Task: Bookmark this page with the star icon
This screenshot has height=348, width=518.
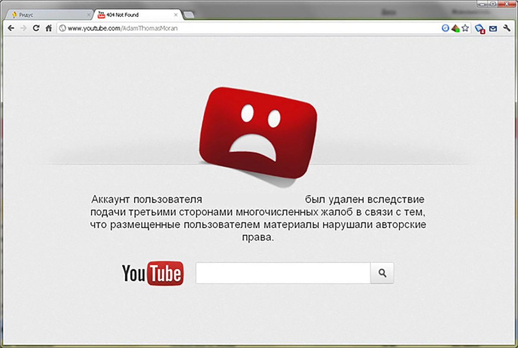Action: (465, 28)
